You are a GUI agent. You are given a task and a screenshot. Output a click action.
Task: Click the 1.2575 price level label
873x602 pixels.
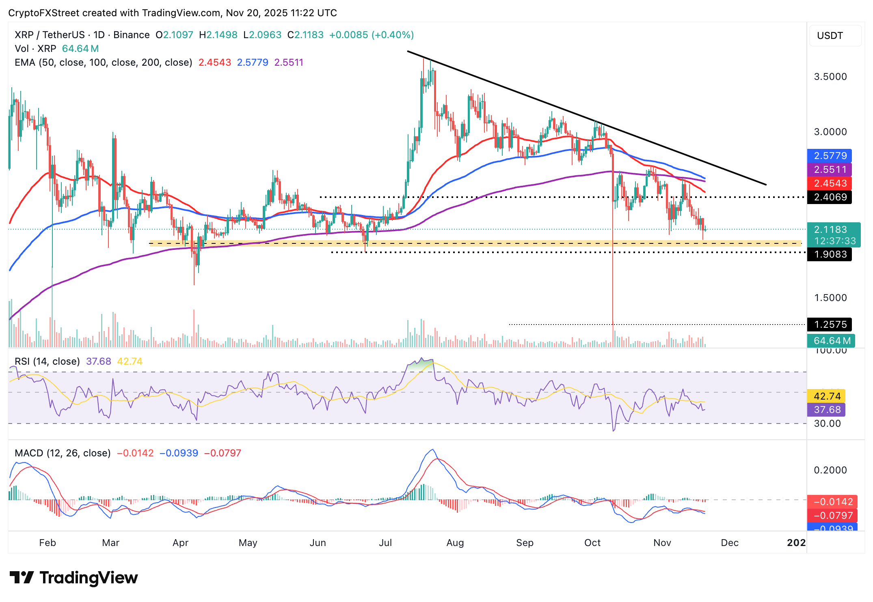coord(829,325)
